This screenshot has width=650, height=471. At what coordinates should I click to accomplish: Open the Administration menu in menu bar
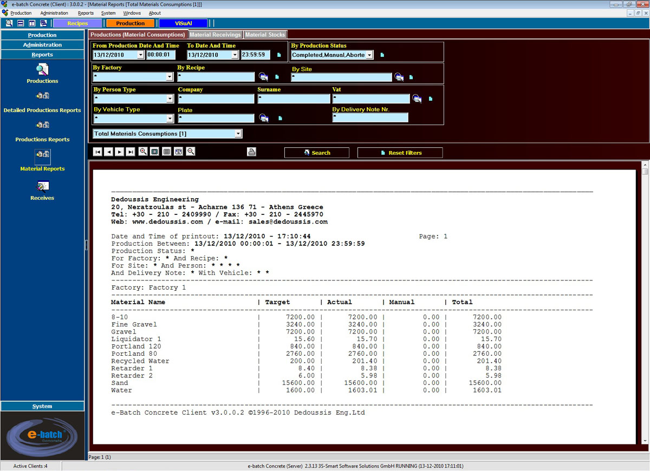click(x=54, y=13)
